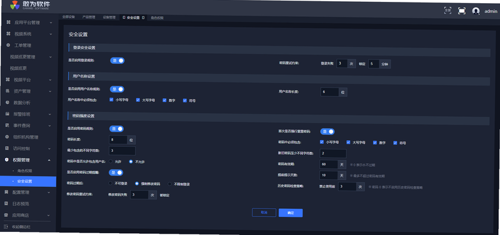The image size is (500, 235).
Task: Click the 敢为软件 logo
Action: [x=29, y=6]
